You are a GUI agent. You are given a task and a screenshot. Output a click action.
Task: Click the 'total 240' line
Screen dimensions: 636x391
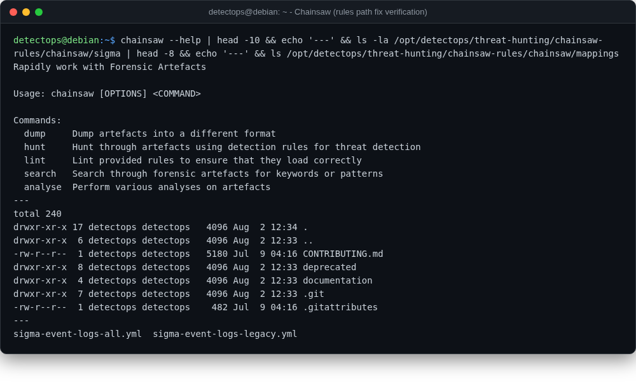point(38,214)
